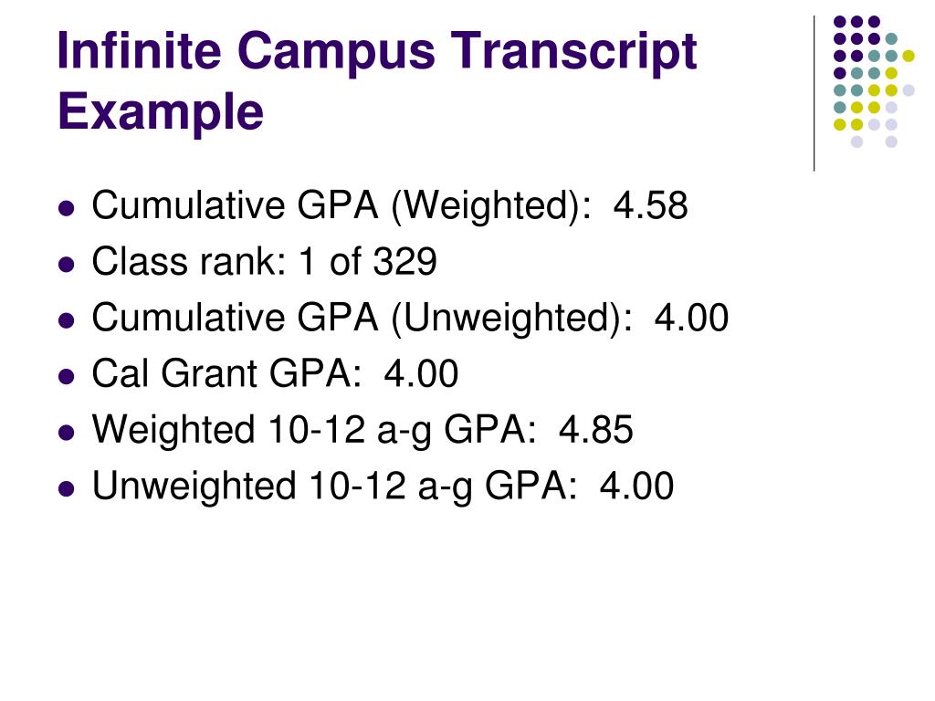This screenshot has height=701, width=935.
Task: Select the Unweighted 10-12 a-g GPA line
Action: [x=383, y=486]
